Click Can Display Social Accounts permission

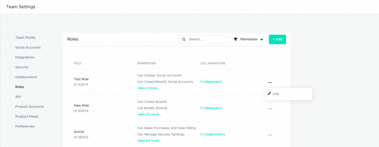(x=159, y=75)
